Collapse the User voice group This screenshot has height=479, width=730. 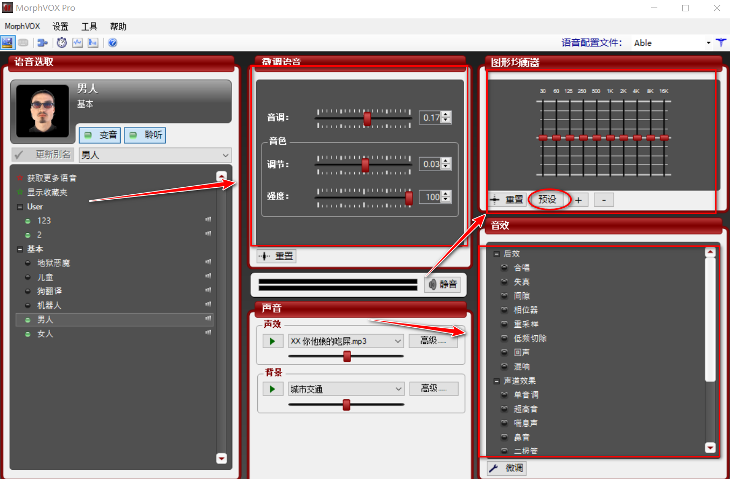pyautogui.click(x=20, y=207)
